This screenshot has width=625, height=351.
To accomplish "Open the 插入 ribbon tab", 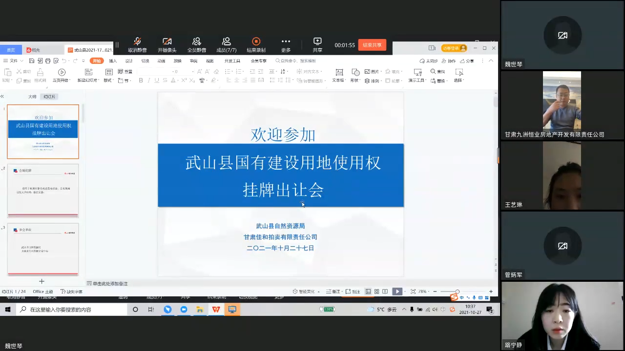I will click(113, 61).
